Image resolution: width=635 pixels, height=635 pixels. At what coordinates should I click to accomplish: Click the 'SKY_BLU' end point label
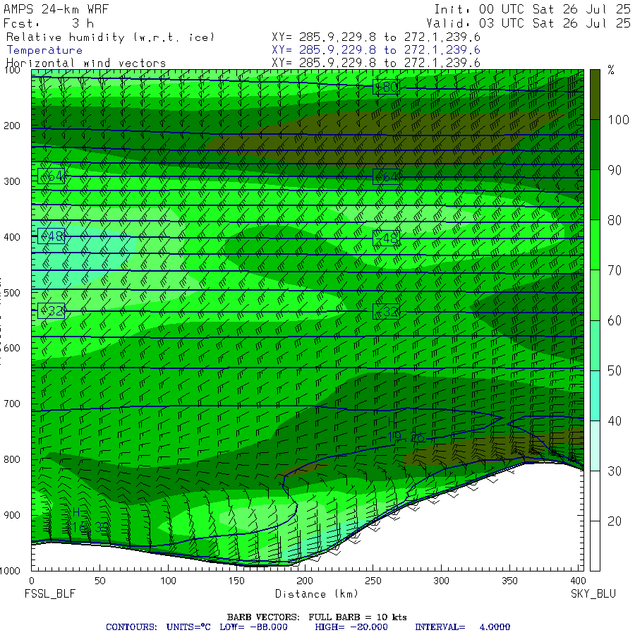coord(593,593)
